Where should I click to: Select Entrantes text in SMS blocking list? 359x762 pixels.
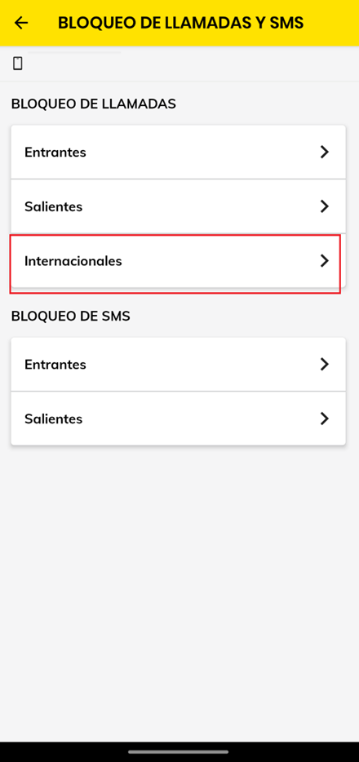55,364
